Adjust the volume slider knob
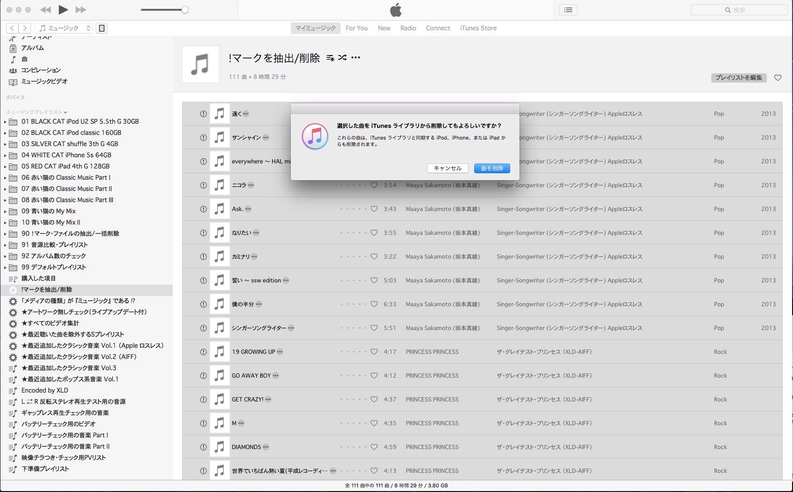 185,10
